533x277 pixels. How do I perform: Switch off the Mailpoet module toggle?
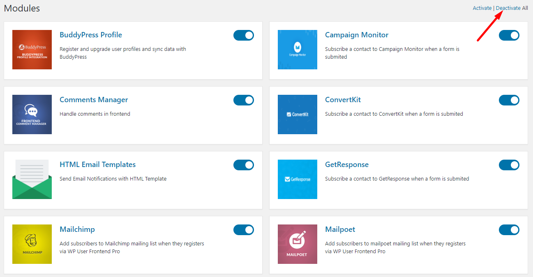tap(509, 230)
